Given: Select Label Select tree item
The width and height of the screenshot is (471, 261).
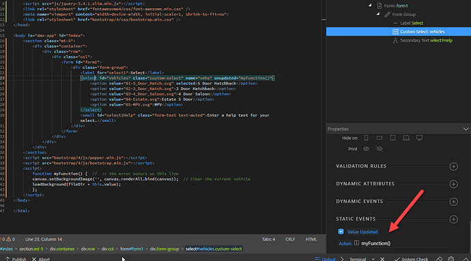Looking at the screenshot, I should [x=411, y=23].
